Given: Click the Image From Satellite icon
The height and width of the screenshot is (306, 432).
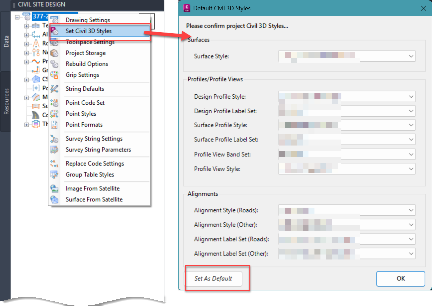Looking at the screenshot, I should click(x=54, y=188).
